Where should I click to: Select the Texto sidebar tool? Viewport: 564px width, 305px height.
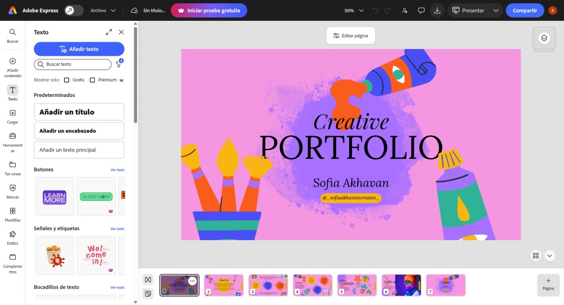click(x=12, y=93)
